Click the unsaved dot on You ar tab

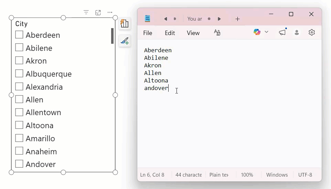[209, 19]
